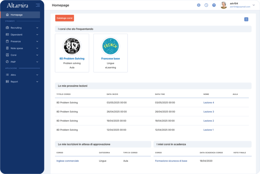Click the Catalogo corsi button

click(x=64, y=18)
